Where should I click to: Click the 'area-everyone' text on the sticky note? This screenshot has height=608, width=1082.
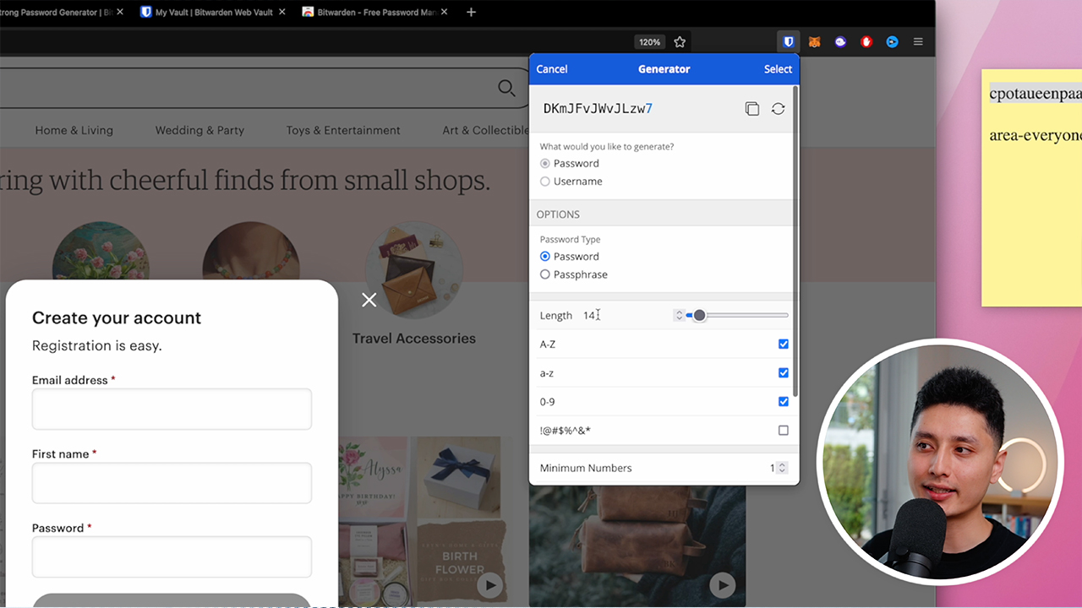click(1036, 135)
